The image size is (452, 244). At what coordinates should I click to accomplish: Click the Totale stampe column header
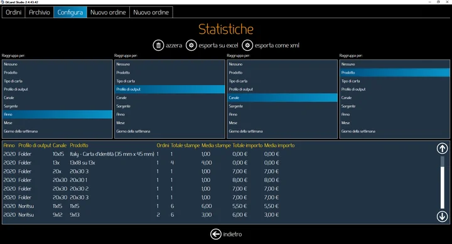pos(185,145)
